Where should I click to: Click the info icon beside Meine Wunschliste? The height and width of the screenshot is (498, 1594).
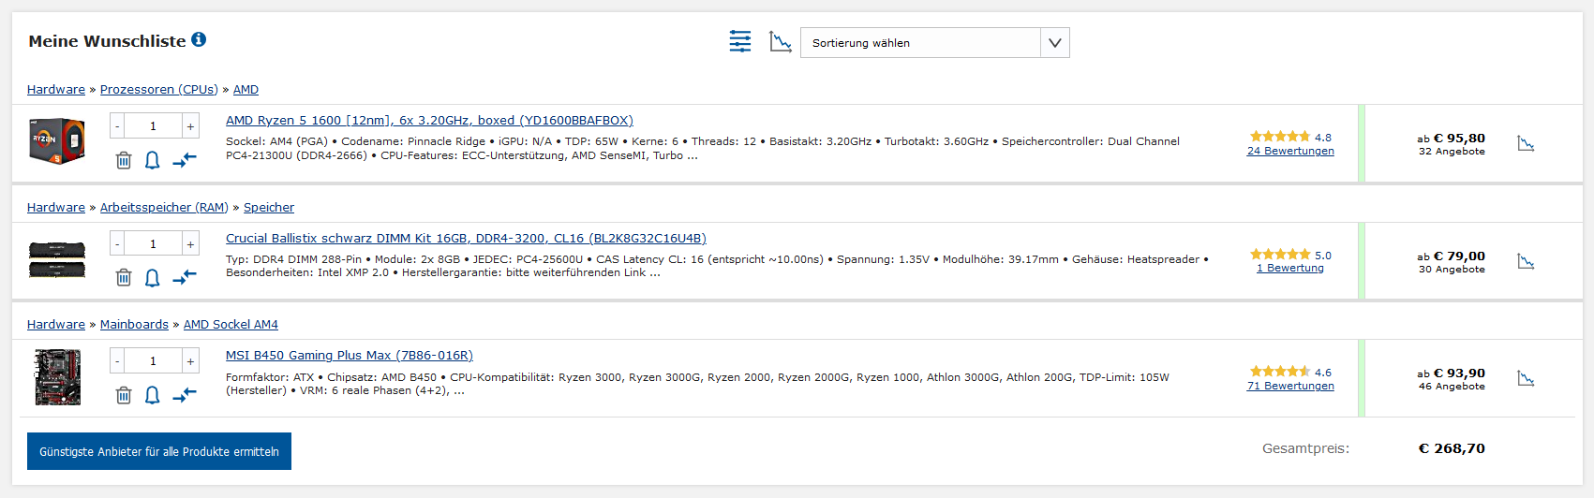point(199,39)
